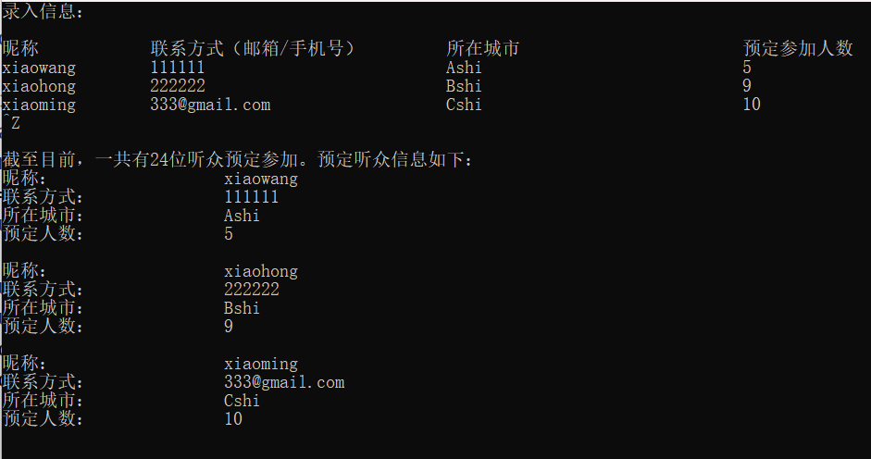Click 333@gmail.com in the input table row
Screen dimensions: 871x459
pyautogui.click(x=210, y=105)
